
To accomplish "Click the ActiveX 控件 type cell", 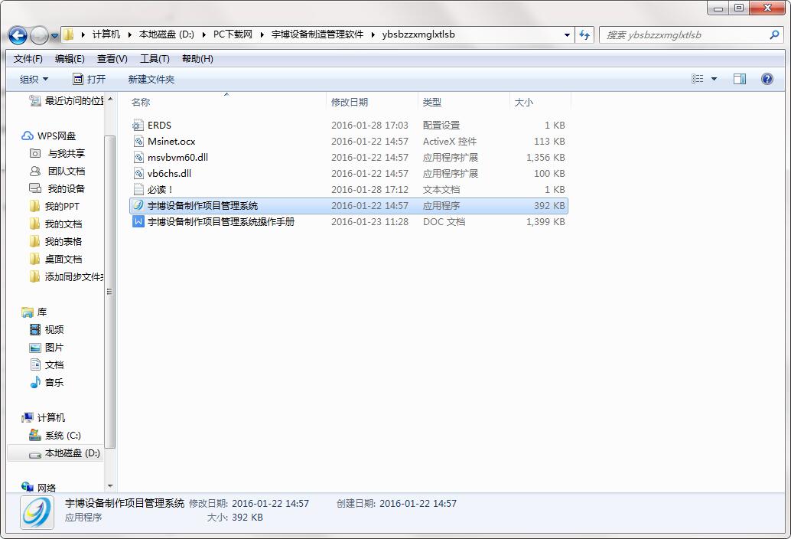I will pyautogui.click(x=450, y=142).
